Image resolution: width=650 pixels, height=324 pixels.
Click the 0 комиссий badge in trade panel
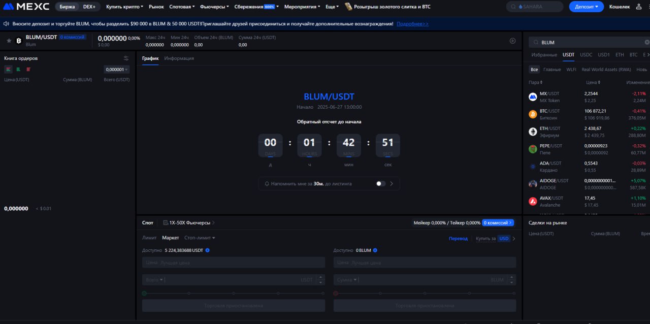click(x=498, y=222)
